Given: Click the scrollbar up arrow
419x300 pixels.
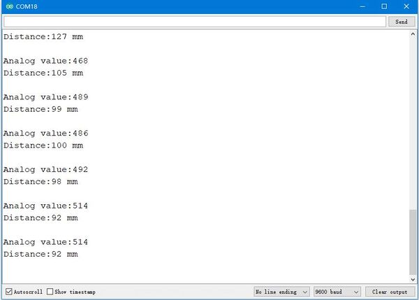Looking at the screenshot, I should pyautogui.click(x=413, y=34).
